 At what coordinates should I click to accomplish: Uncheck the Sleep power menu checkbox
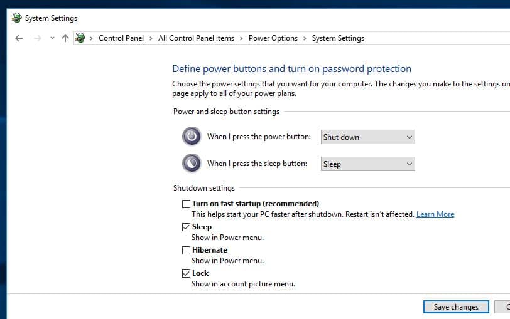coord(186,227)
